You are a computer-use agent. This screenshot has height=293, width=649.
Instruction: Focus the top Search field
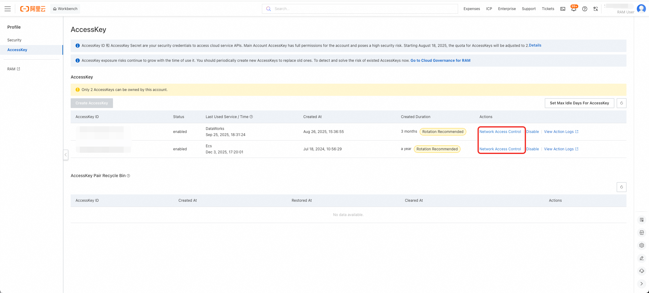tap(360, 9)
